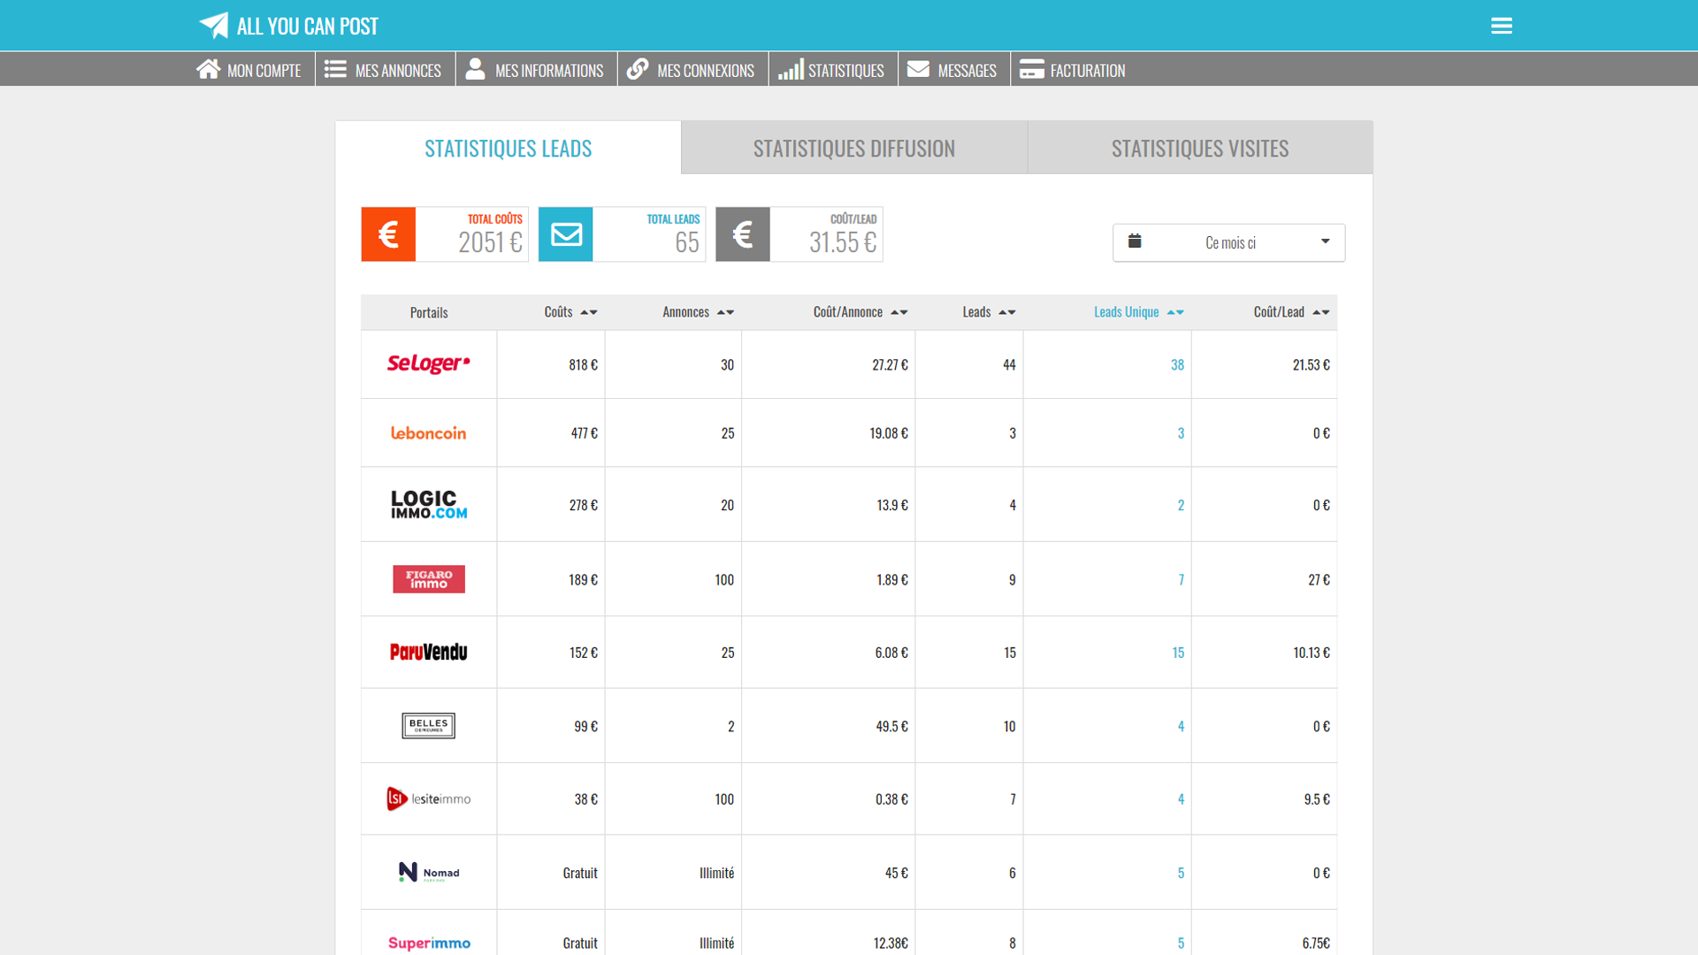Click the leboncoin portal logo

(x=429, y=432)
